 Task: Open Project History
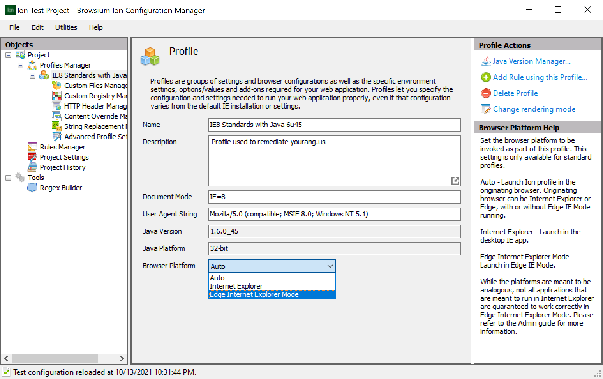point(63,167)
